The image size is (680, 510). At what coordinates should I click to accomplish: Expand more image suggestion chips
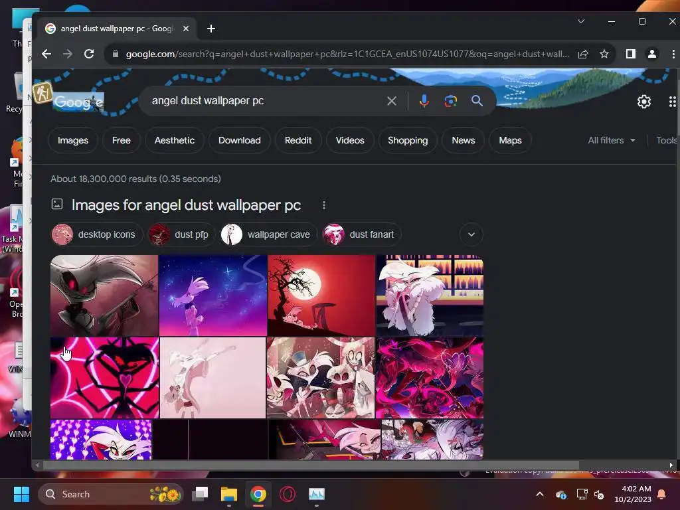[x=471, y=234]
